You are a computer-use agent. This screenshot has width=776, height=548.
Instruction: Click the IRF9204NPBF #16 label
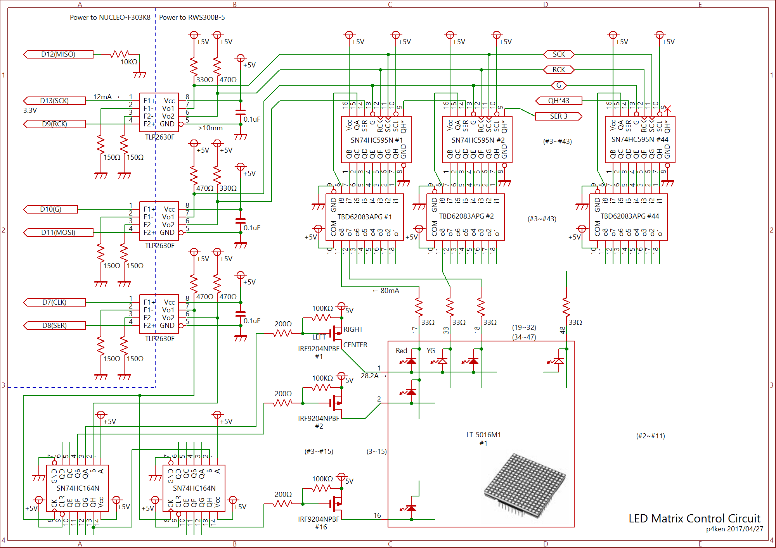(319, 523)
